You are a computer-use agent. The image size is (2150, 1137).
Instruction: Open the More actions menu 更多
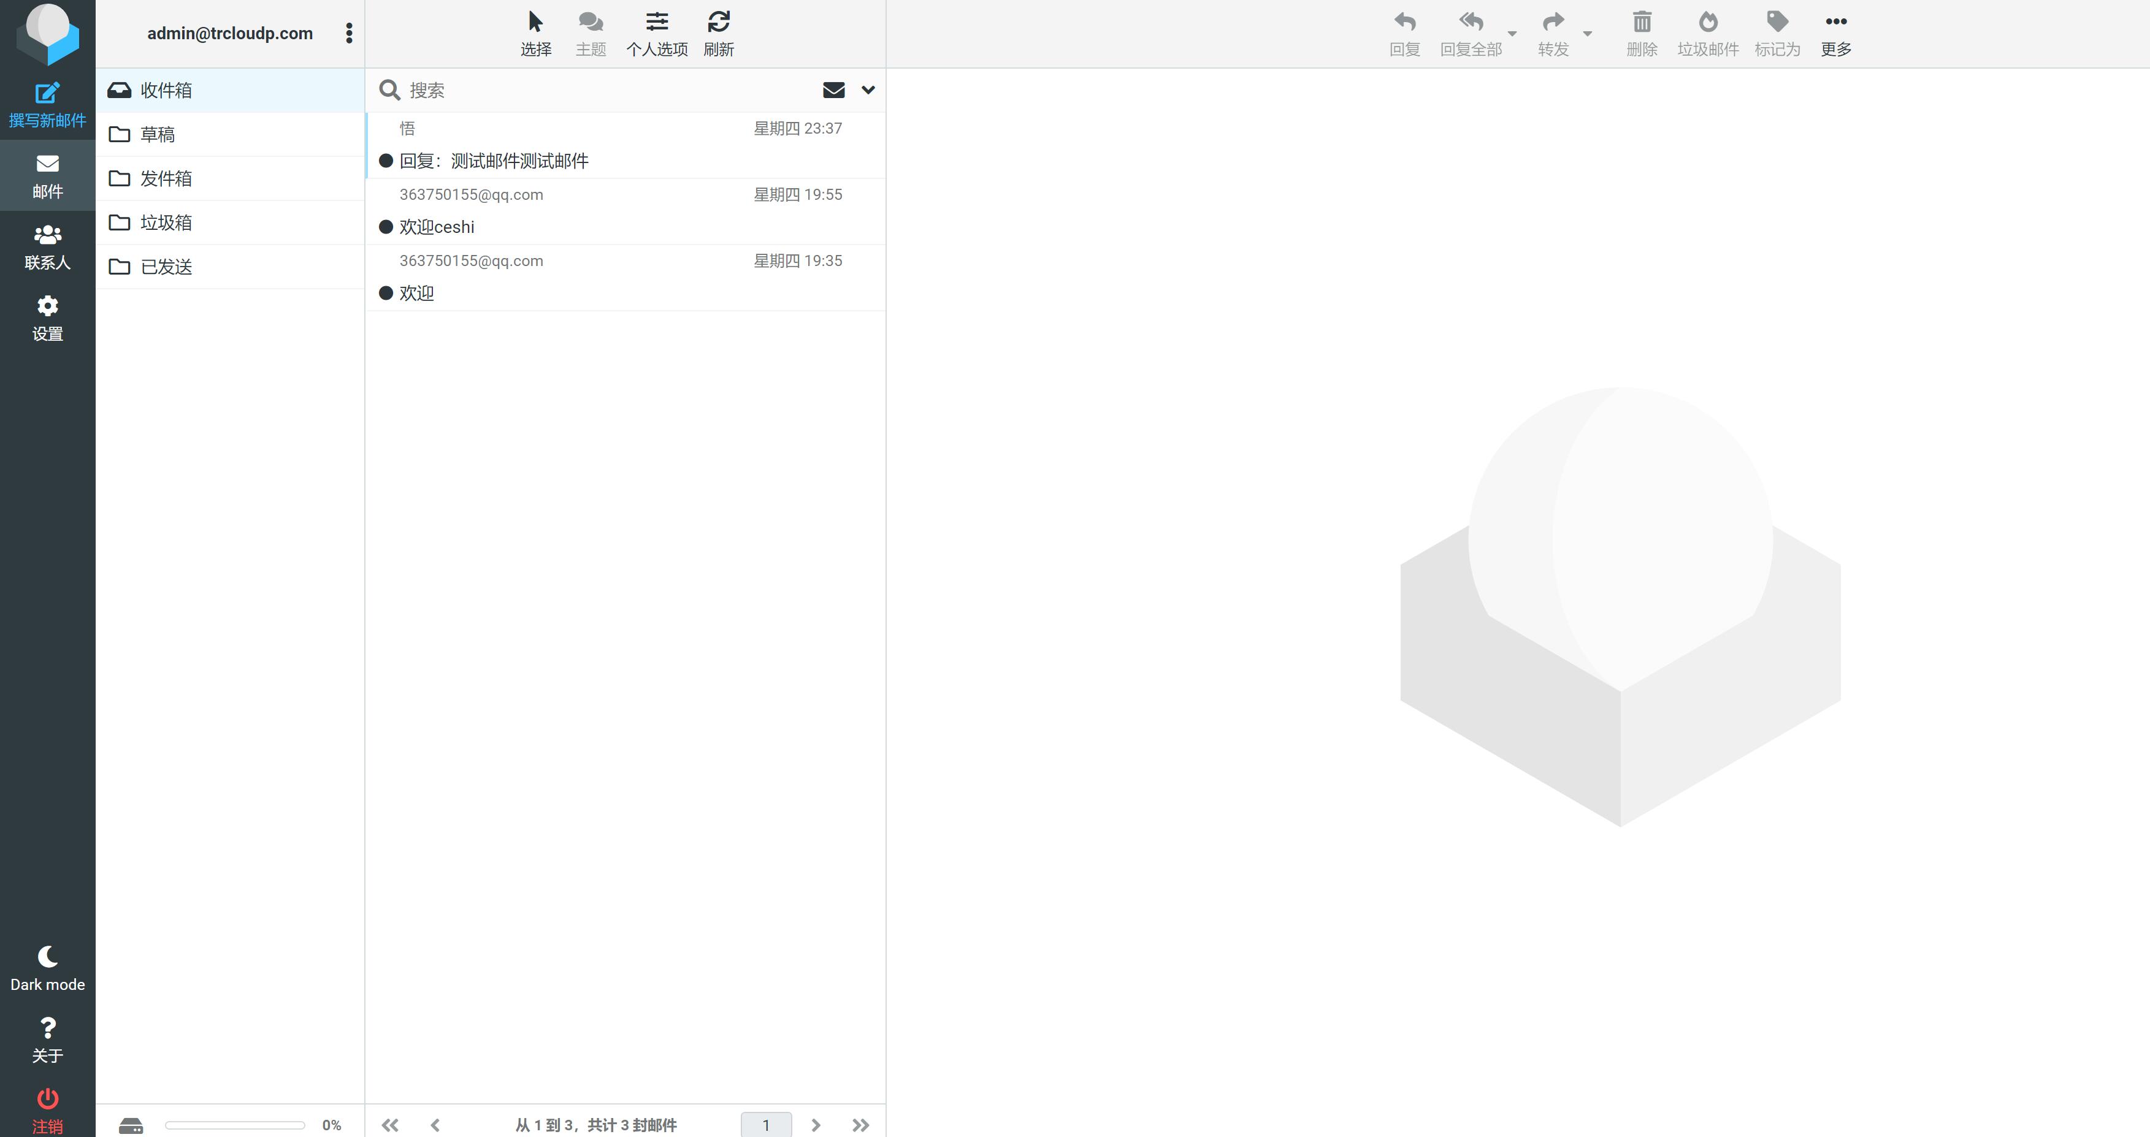point(1835,33)
